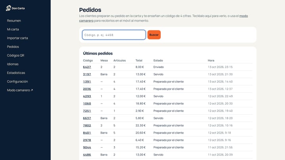
Task: Open order 1391
Action: coord(87,82)
